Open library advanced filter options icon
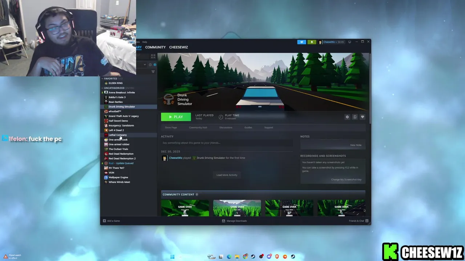 [x=153, y=72]
